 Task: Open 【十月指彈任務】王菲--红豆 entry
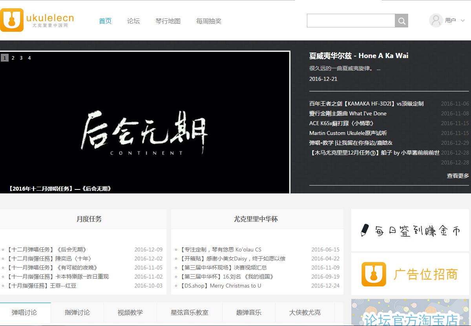tap(41, 286)
